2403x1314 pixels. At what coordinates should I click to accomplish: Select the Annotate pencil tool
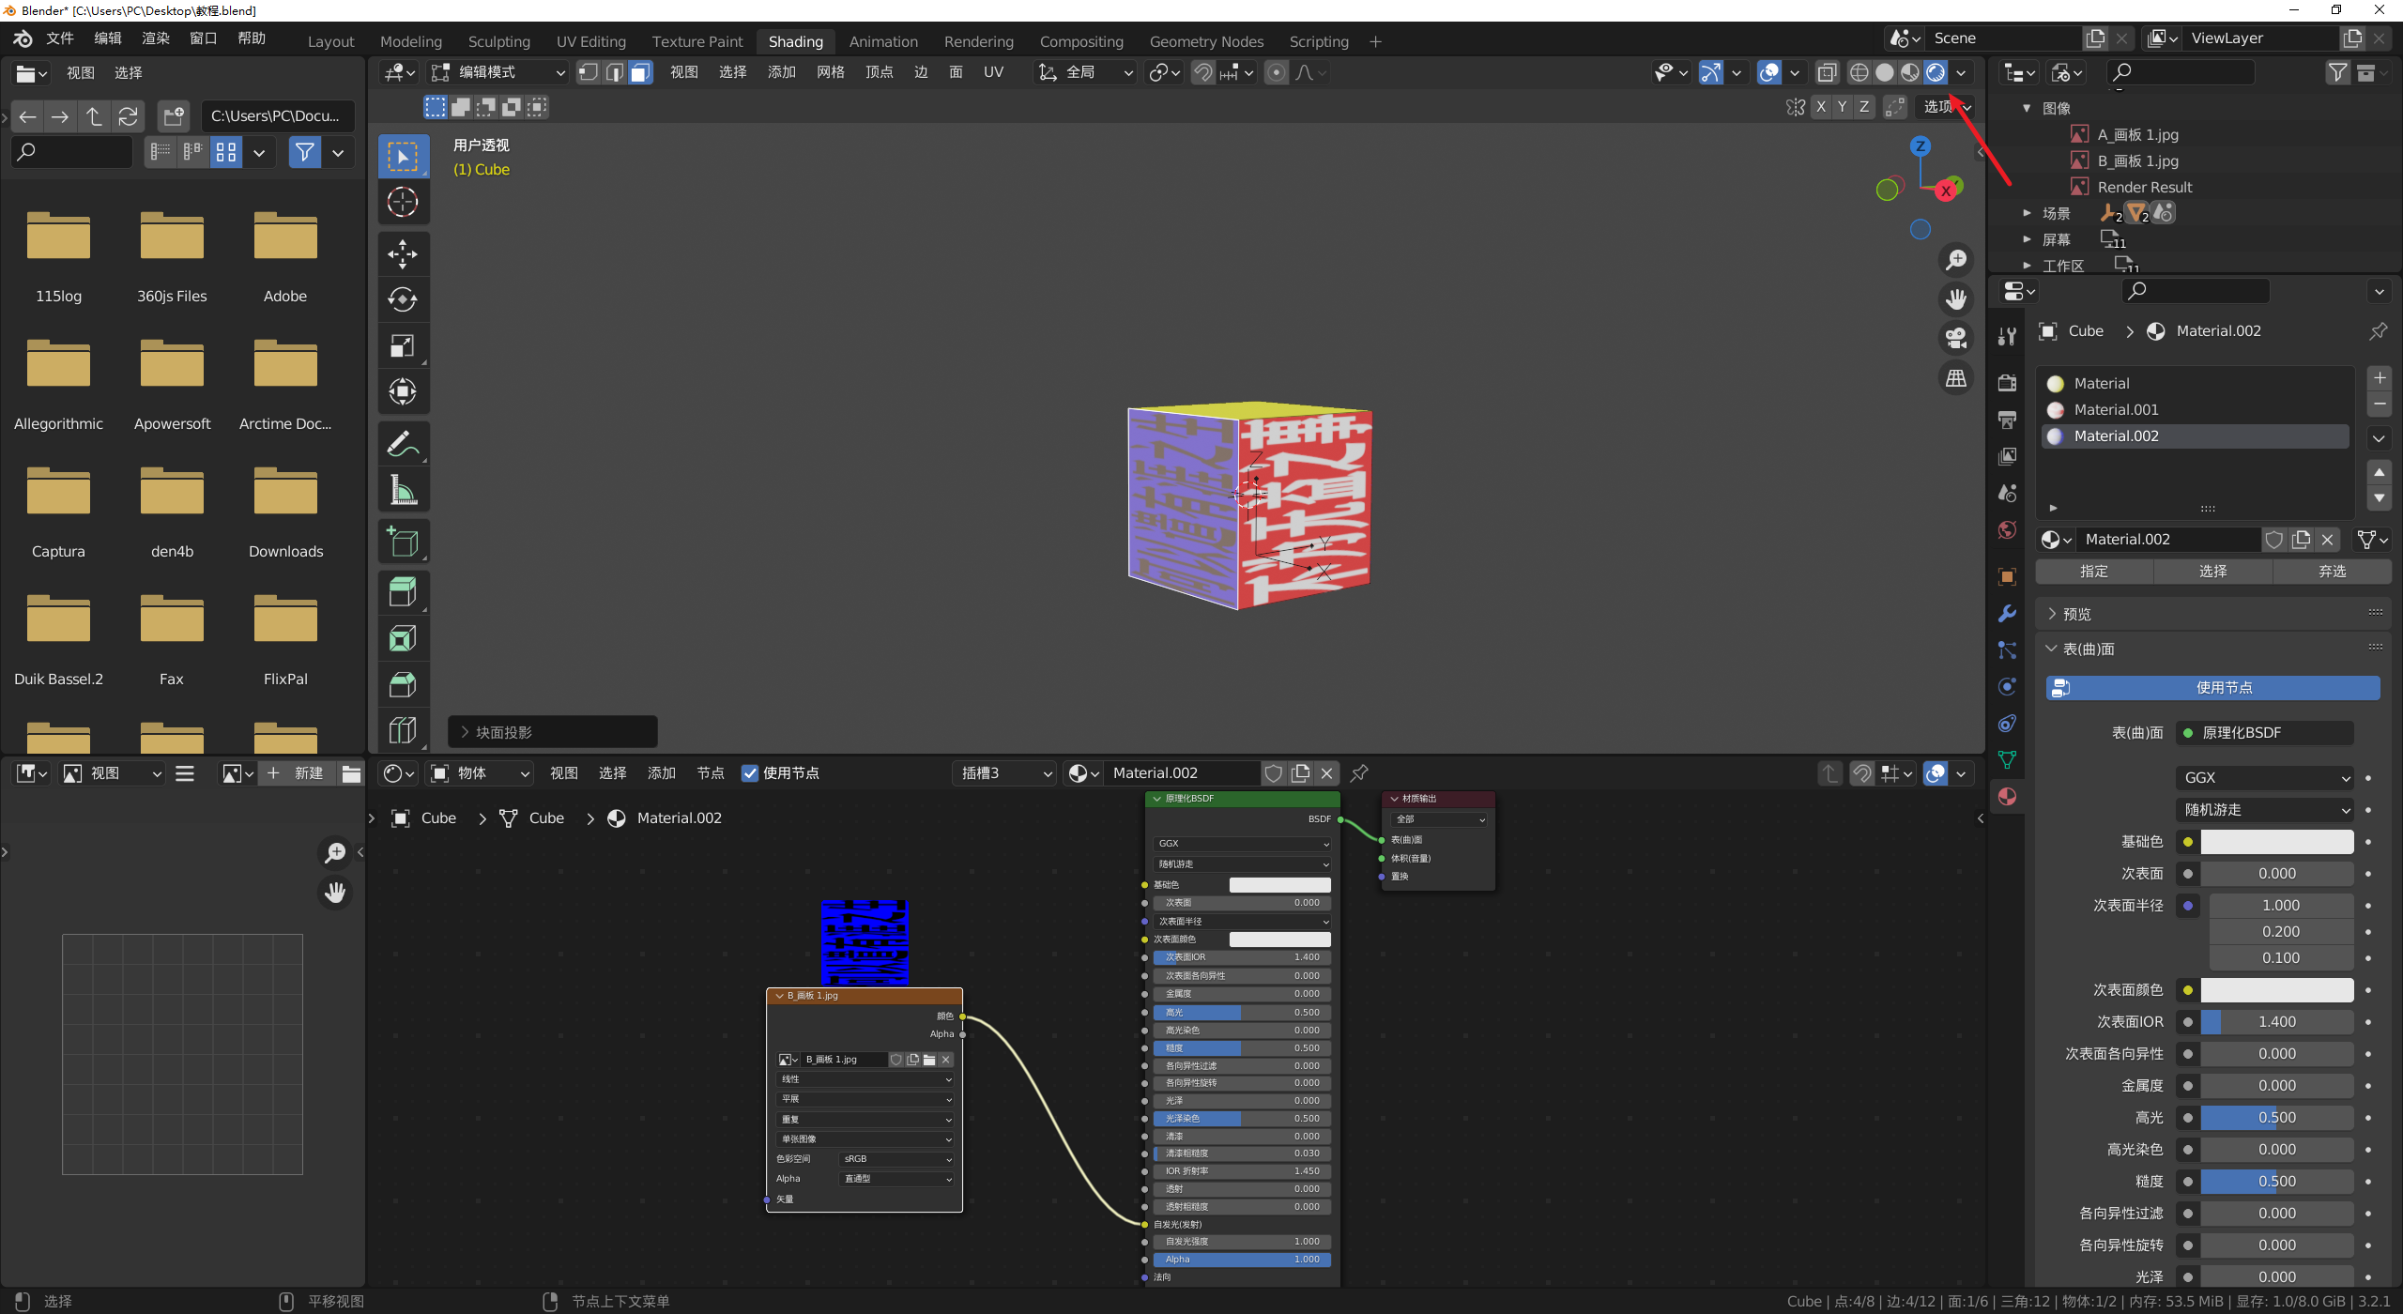[403, 444]
